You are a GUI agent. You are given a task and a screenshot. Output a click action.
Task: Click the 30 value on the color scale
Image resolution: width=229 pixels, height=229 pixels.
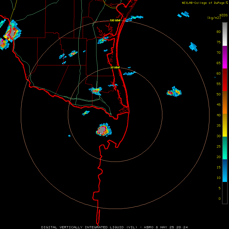[x=219, y=136]
